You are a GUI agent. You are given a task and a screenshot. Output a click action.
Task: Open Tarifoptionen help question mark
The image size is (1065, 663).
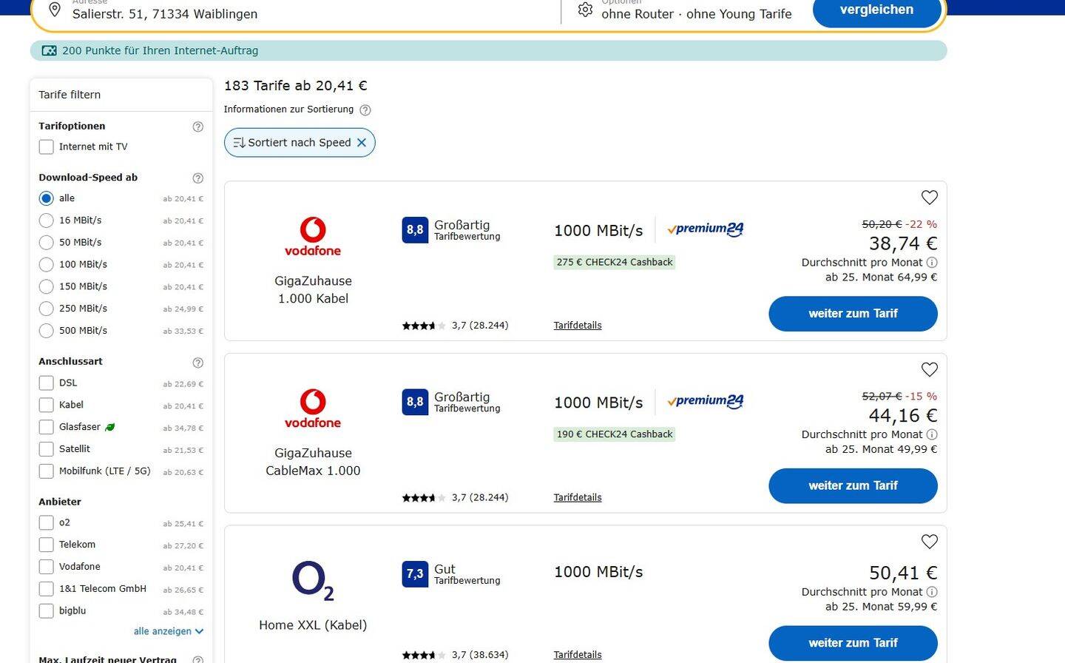(197, 127)
